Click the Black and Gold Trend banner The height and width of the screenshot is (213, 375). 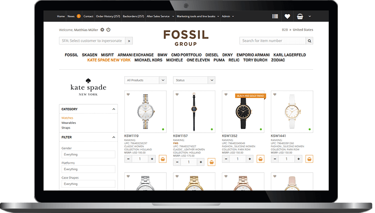250,96
